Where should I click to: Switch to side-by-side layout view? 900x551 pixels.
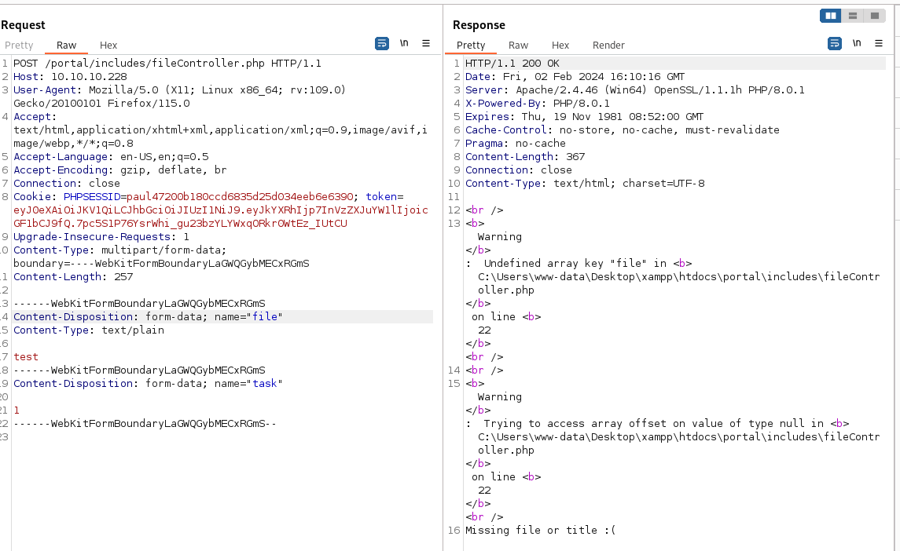point(830,16)
